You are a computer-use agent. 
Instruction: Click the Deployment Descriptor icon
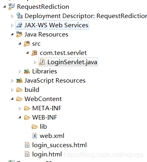coord(20,16)
